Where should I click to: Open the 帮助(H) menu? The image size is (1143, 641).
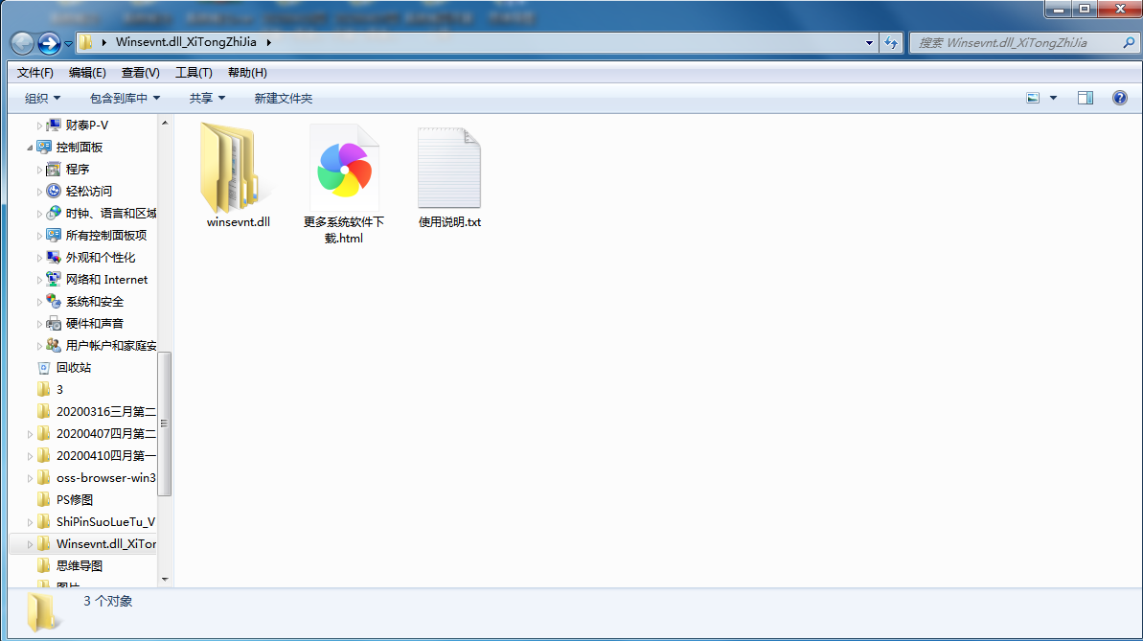[x=247, y=72]
